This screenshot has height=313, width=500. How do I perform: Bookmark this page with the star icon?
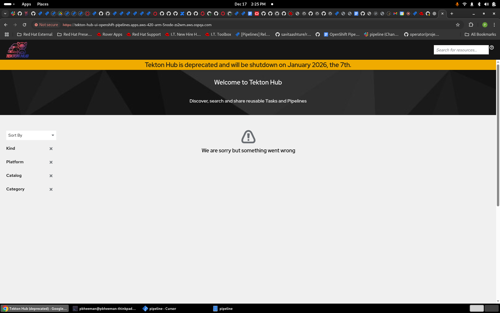click(x=458, y=25)
